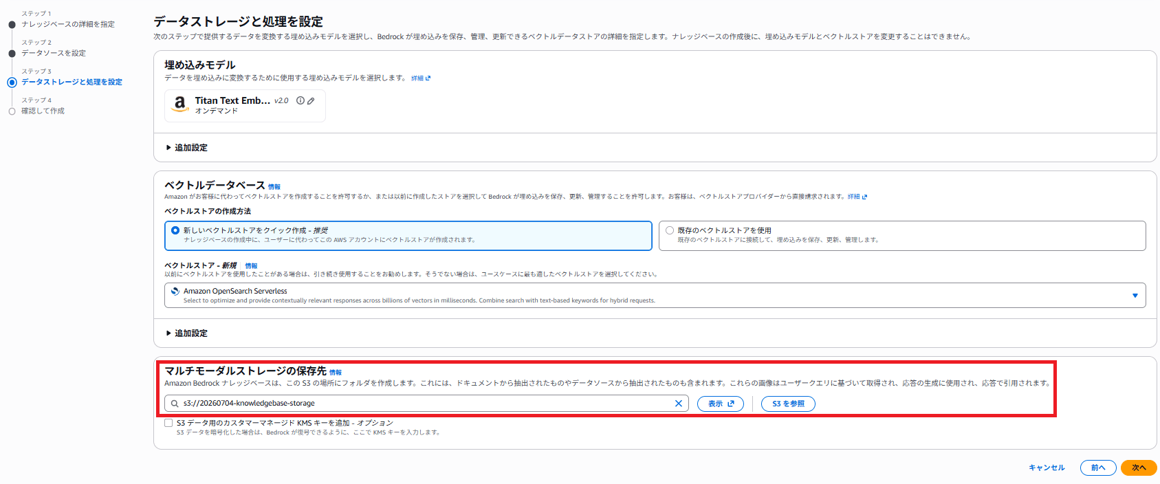Click the データストレージと処理を設定 page heading

pos(238,21)
